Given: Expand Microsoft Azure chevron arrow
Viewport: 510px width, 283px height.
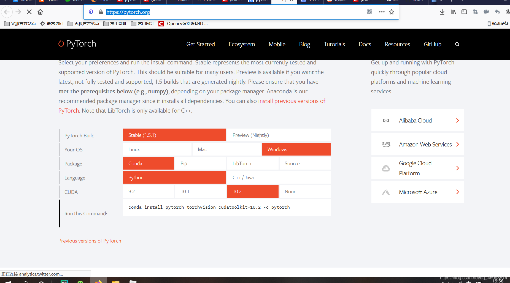Looking at the screenshot, I should (457, 192).
